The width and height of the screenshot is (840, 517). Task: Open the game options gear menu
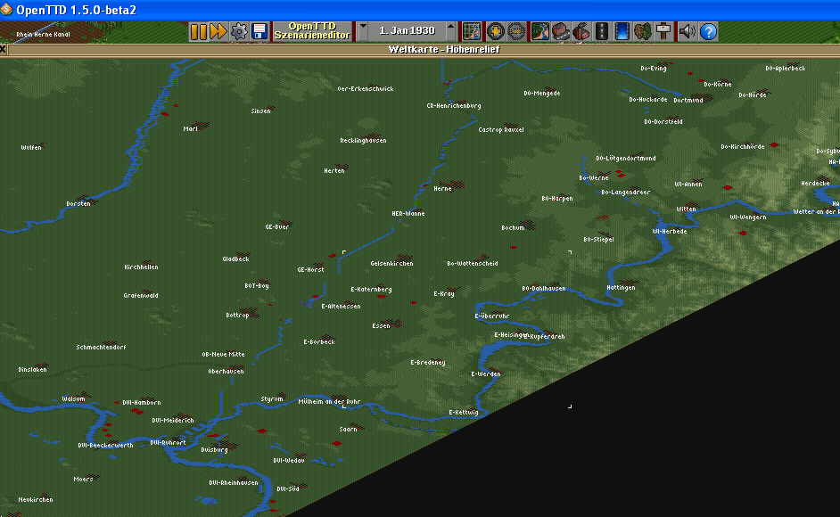238,32
